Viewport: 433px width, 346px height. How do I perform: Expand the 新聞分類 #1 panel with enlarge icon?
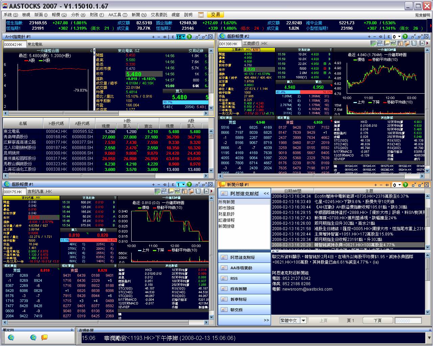click(420, 185)
